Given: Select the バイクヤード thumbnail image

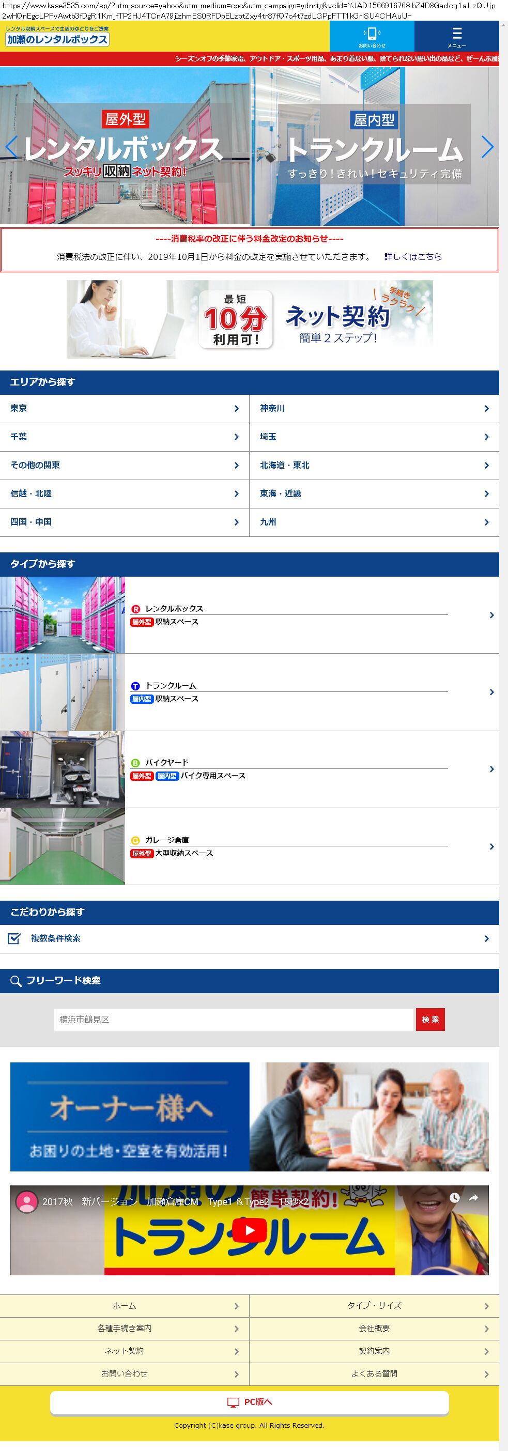Looking at the screenshot, I should point(63,769).
